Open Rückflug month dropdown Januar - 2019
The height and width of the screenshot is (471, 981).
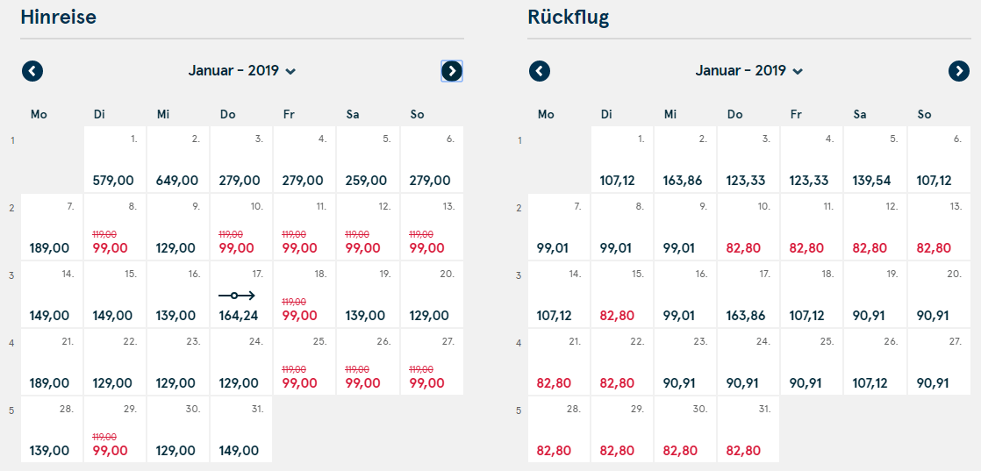pyautogui.click(x=748, y=71)
